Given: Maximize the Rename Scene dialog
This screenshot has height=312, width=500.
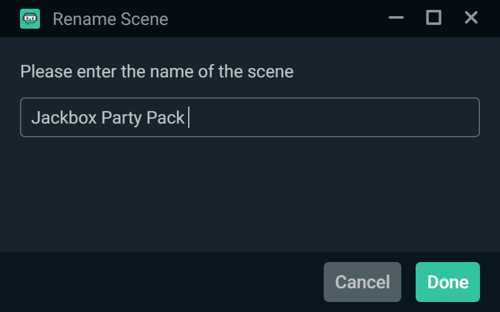Looking at the screenshot, I should [433, 18].
